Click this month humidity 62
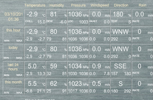The width and height of the screenshot is (153, 100). point(53,84)
